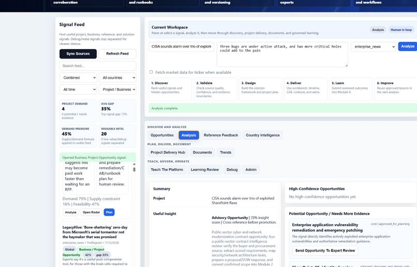Click the signal feed scrollbar thumb

point(134,169)
